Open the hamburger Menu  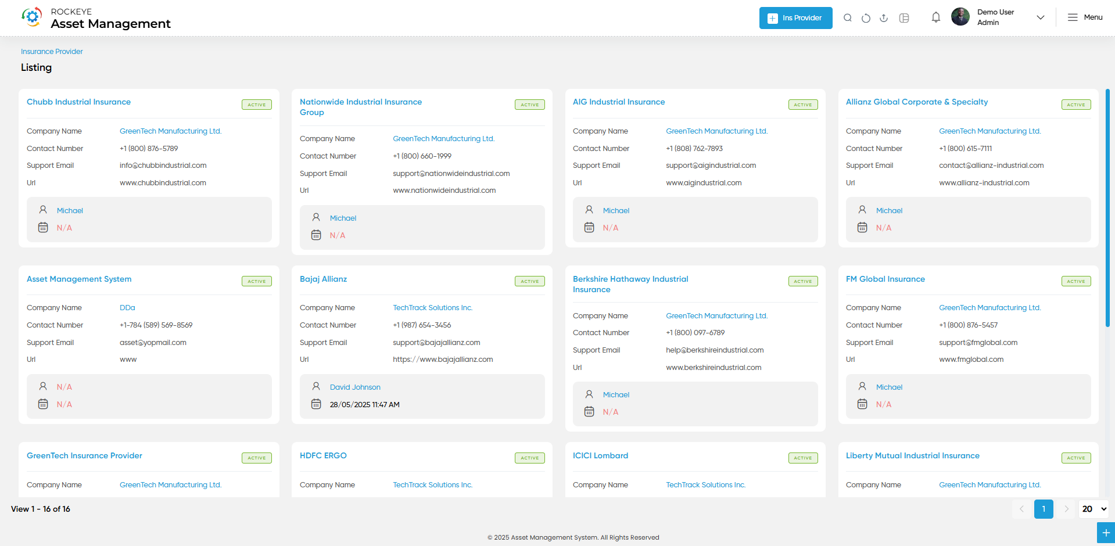pos(1085,17)
